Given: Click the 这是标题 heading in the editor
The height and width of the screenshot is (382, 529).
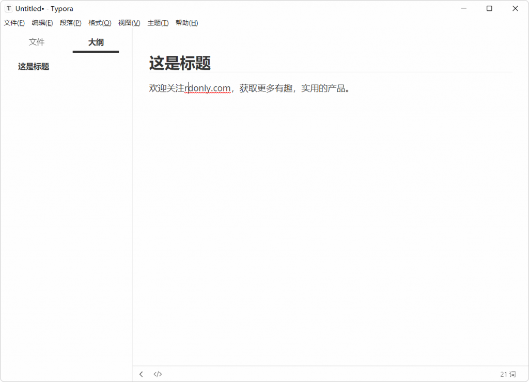Looking at the screenshot, I should point(180,63).
